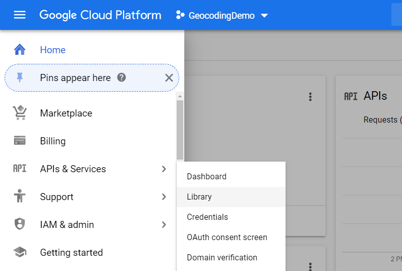The height and width of the screenshot is (271, 402).
Task: Click the Support person icon
Action: click(x=20, y=197)
